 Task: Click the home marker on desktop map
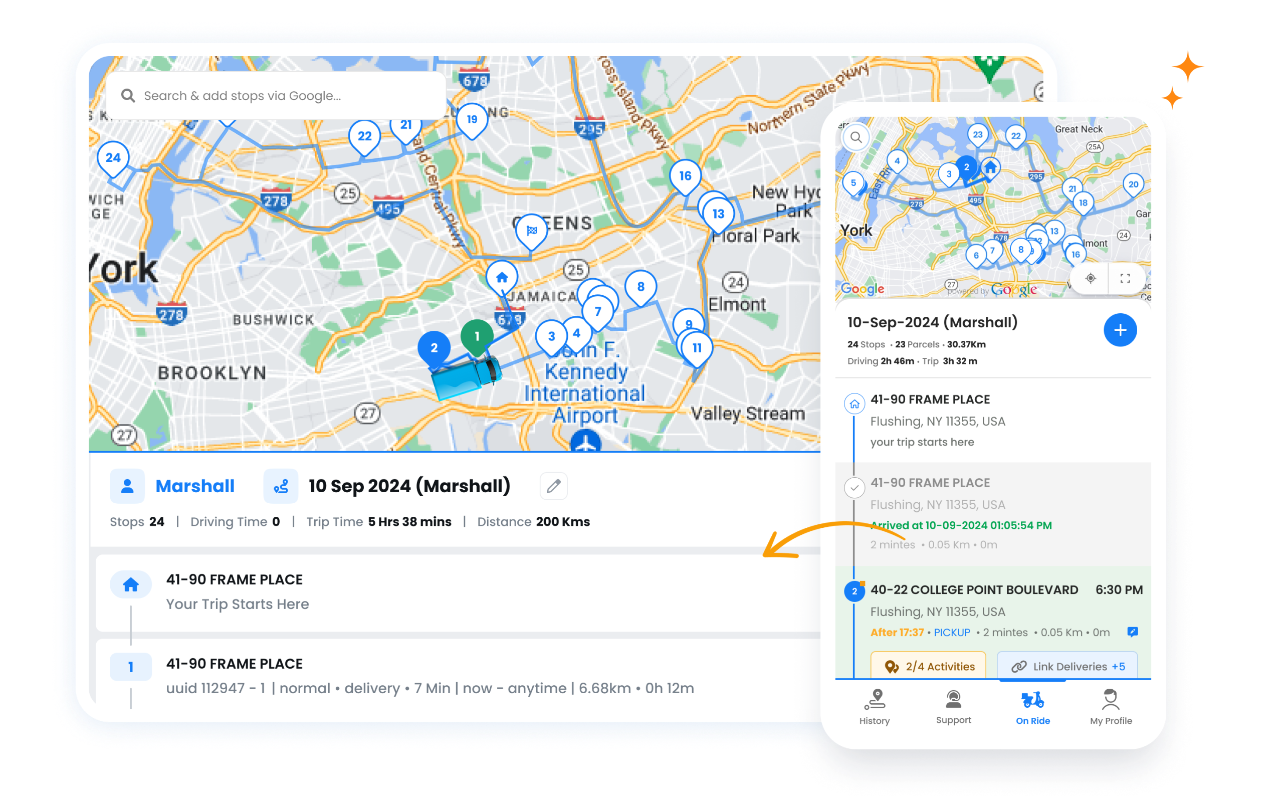[502, 277]
